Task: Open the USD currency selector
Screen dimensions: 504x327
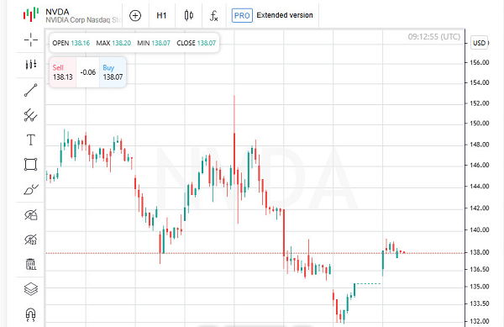Action: point(480,43)
